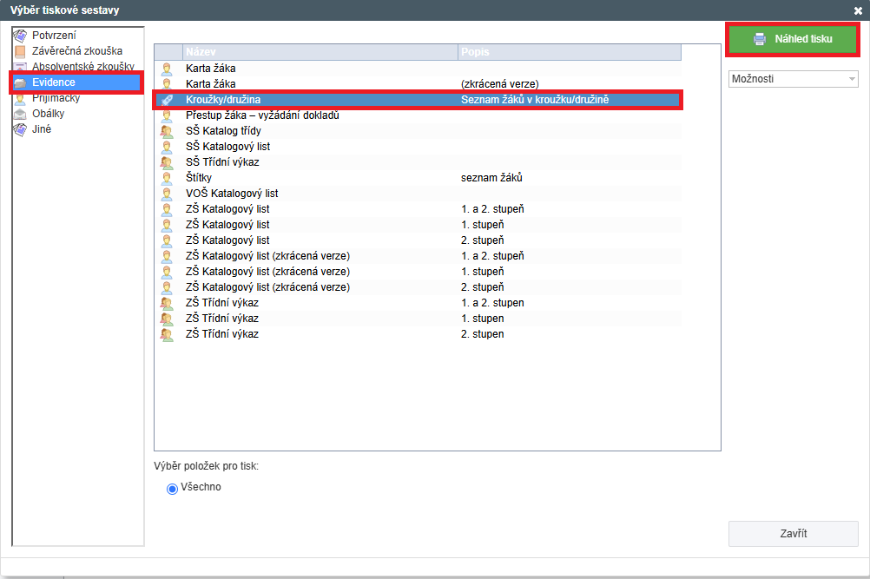The height and width of the screenshot is (579, 870).
Task: Sort by the Název column header
Action: point(320,52)
